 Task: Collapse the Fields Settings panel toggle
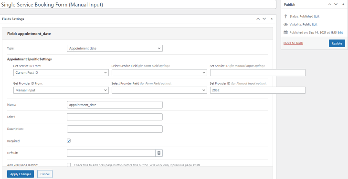point(272,19)
